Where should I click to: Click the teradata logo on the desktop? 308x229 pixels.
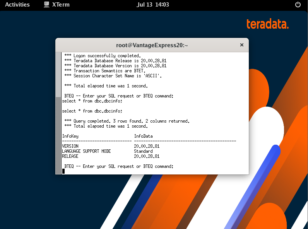[x=267, y=24]
